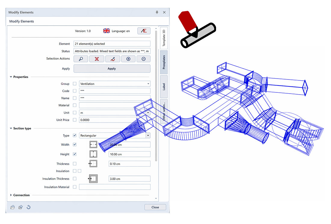Switch to the Template 3D tab
The height and width of the screenshot is (224, 331).
tap(164, 38)
